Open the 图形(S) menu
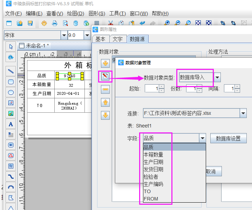The width and height of the screenshot is (252, 210). click(97, 14)
